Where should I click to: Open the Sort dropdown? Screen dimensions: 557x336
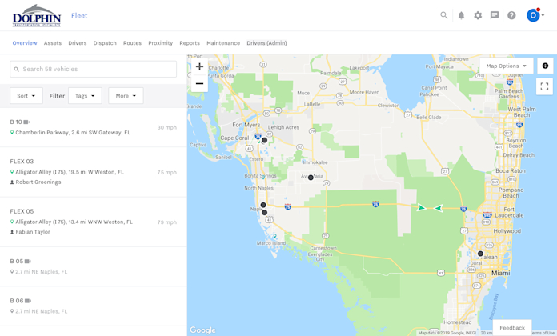26,96
